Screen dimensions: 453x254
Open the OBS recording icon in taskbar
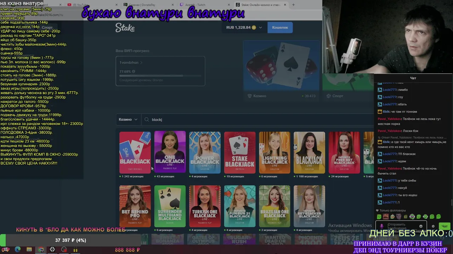pyautogui.click(x=64, y=250)
